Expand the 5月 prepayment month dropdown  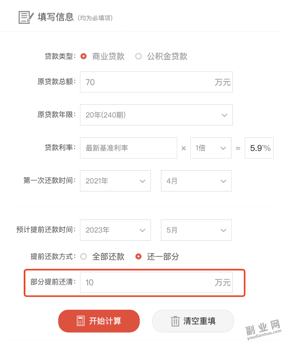pos(196,230)
